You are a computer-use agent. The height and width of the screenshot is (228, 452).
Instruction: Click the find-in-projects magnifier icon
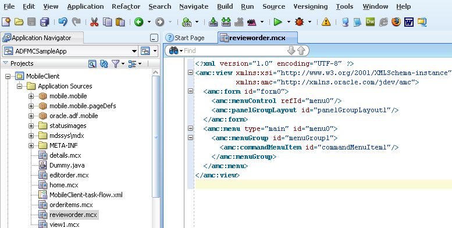tap(92, 64)
